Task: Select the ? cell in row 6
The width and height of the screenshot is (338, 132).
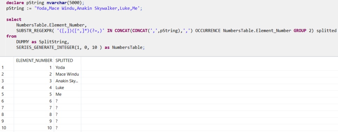Action: pyautogui.click(x=67, y=101)
